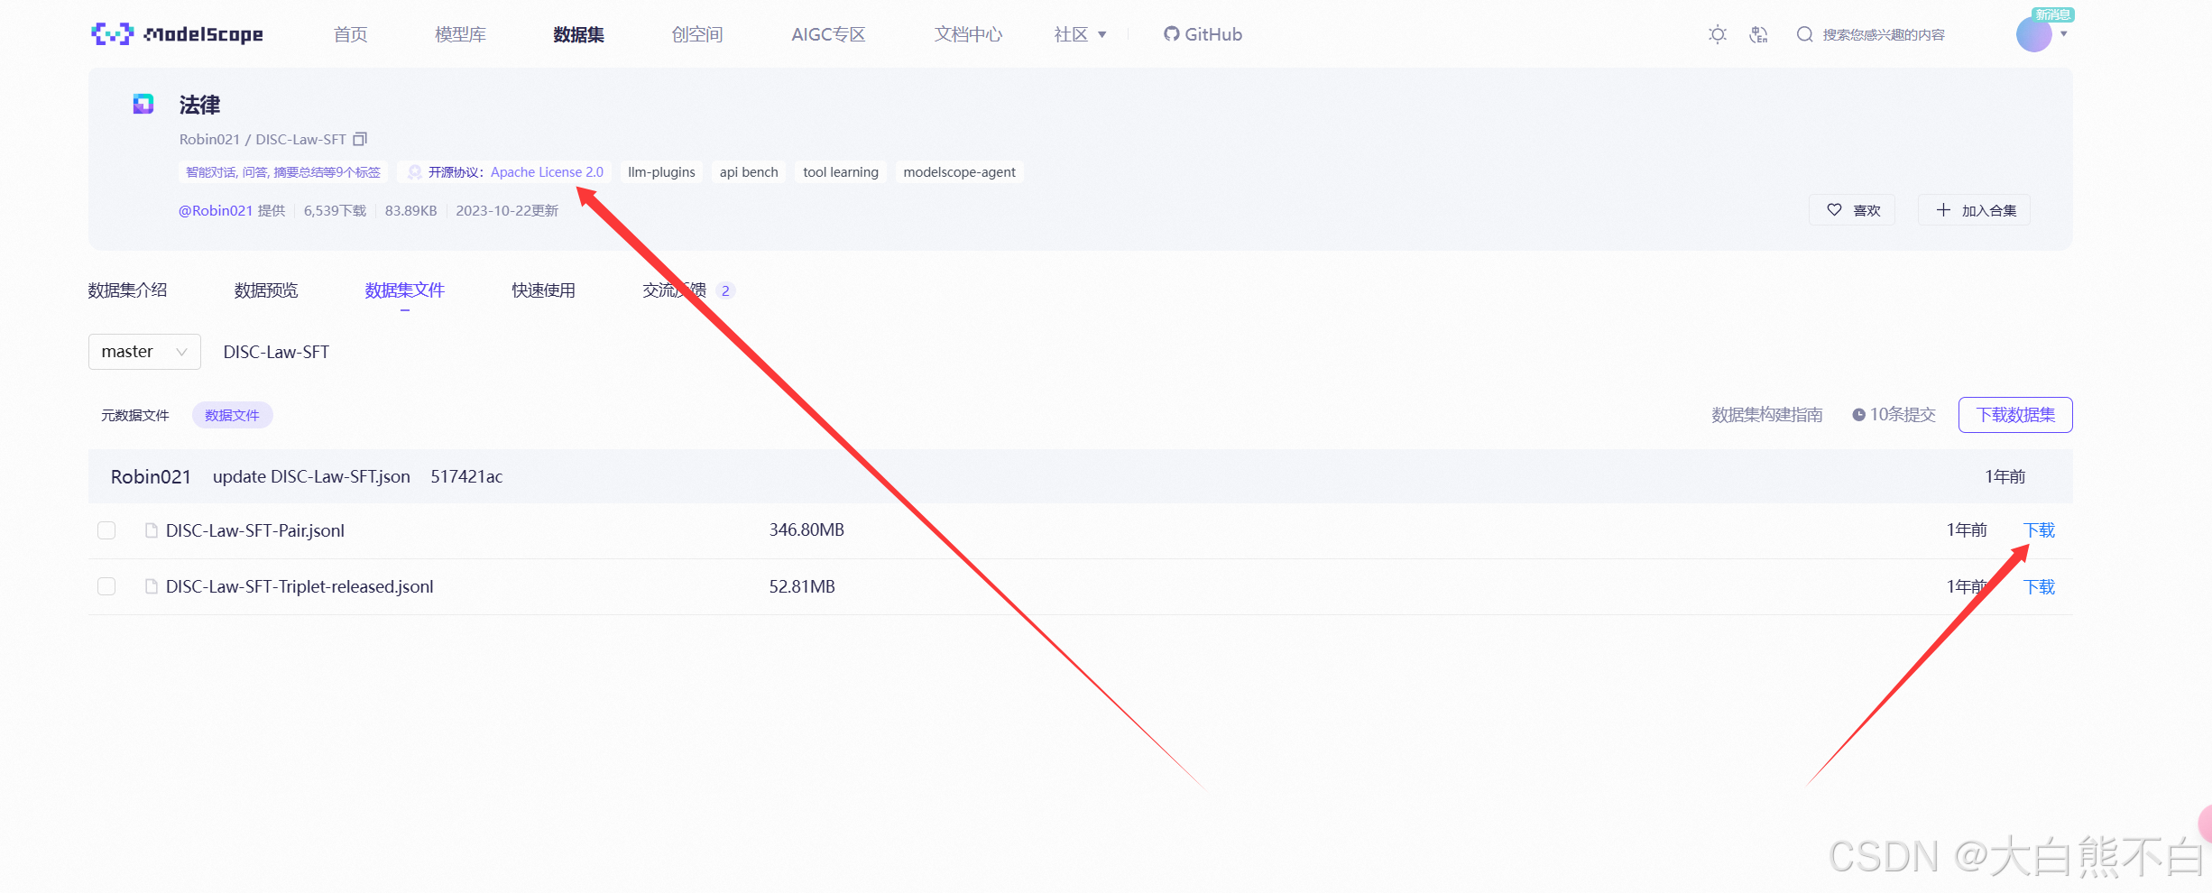Click the llm-plugins tag

(661, 172)
